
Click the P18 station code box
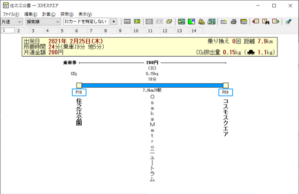[79, 92]
